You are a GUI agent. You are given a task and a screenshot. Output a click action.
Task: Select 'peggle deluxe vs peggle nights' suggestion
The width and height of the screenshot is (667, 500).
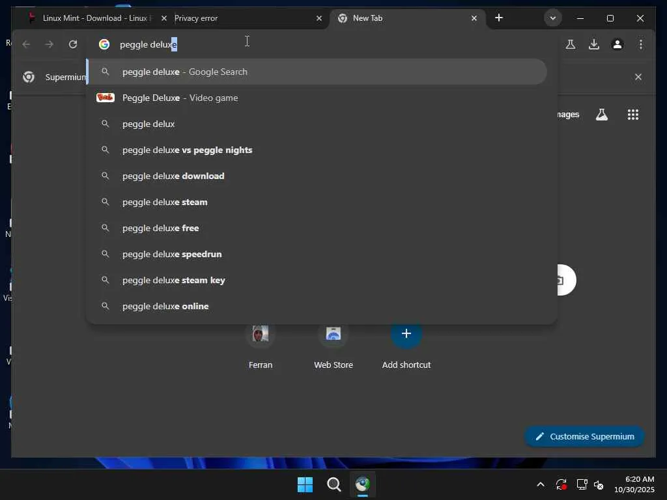(x=317, y=150)
